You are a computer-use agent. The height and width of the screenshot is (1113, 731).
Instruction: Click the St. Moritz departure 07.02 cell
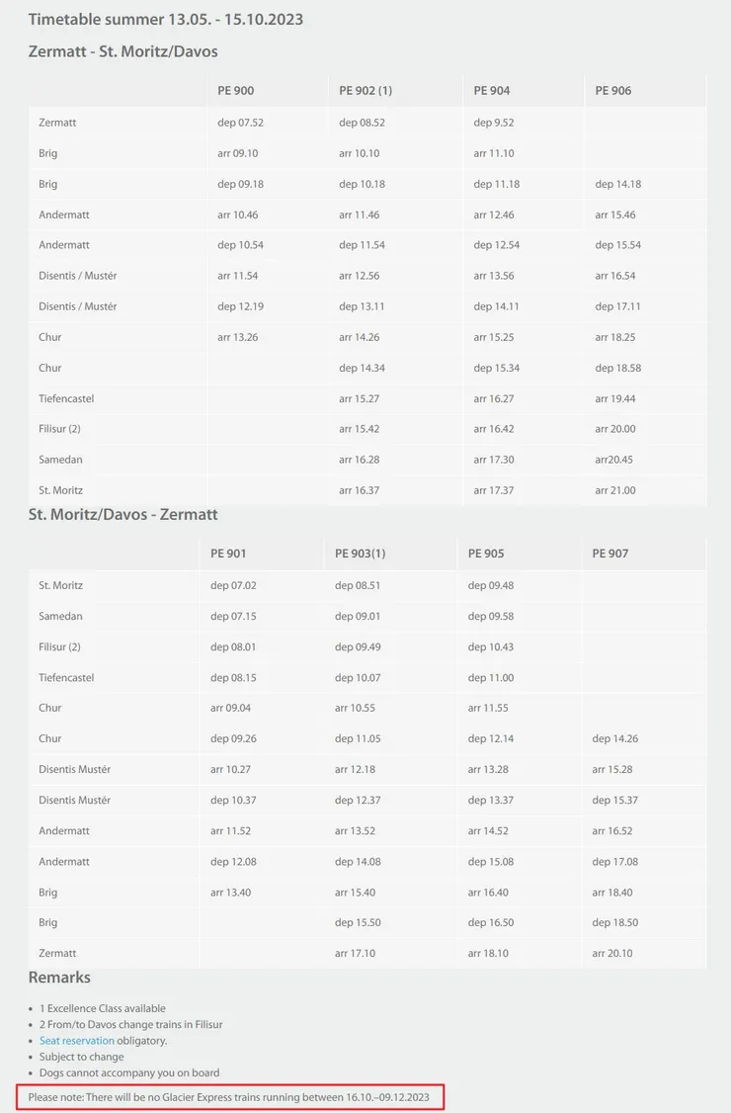click(x=233, y=585)
